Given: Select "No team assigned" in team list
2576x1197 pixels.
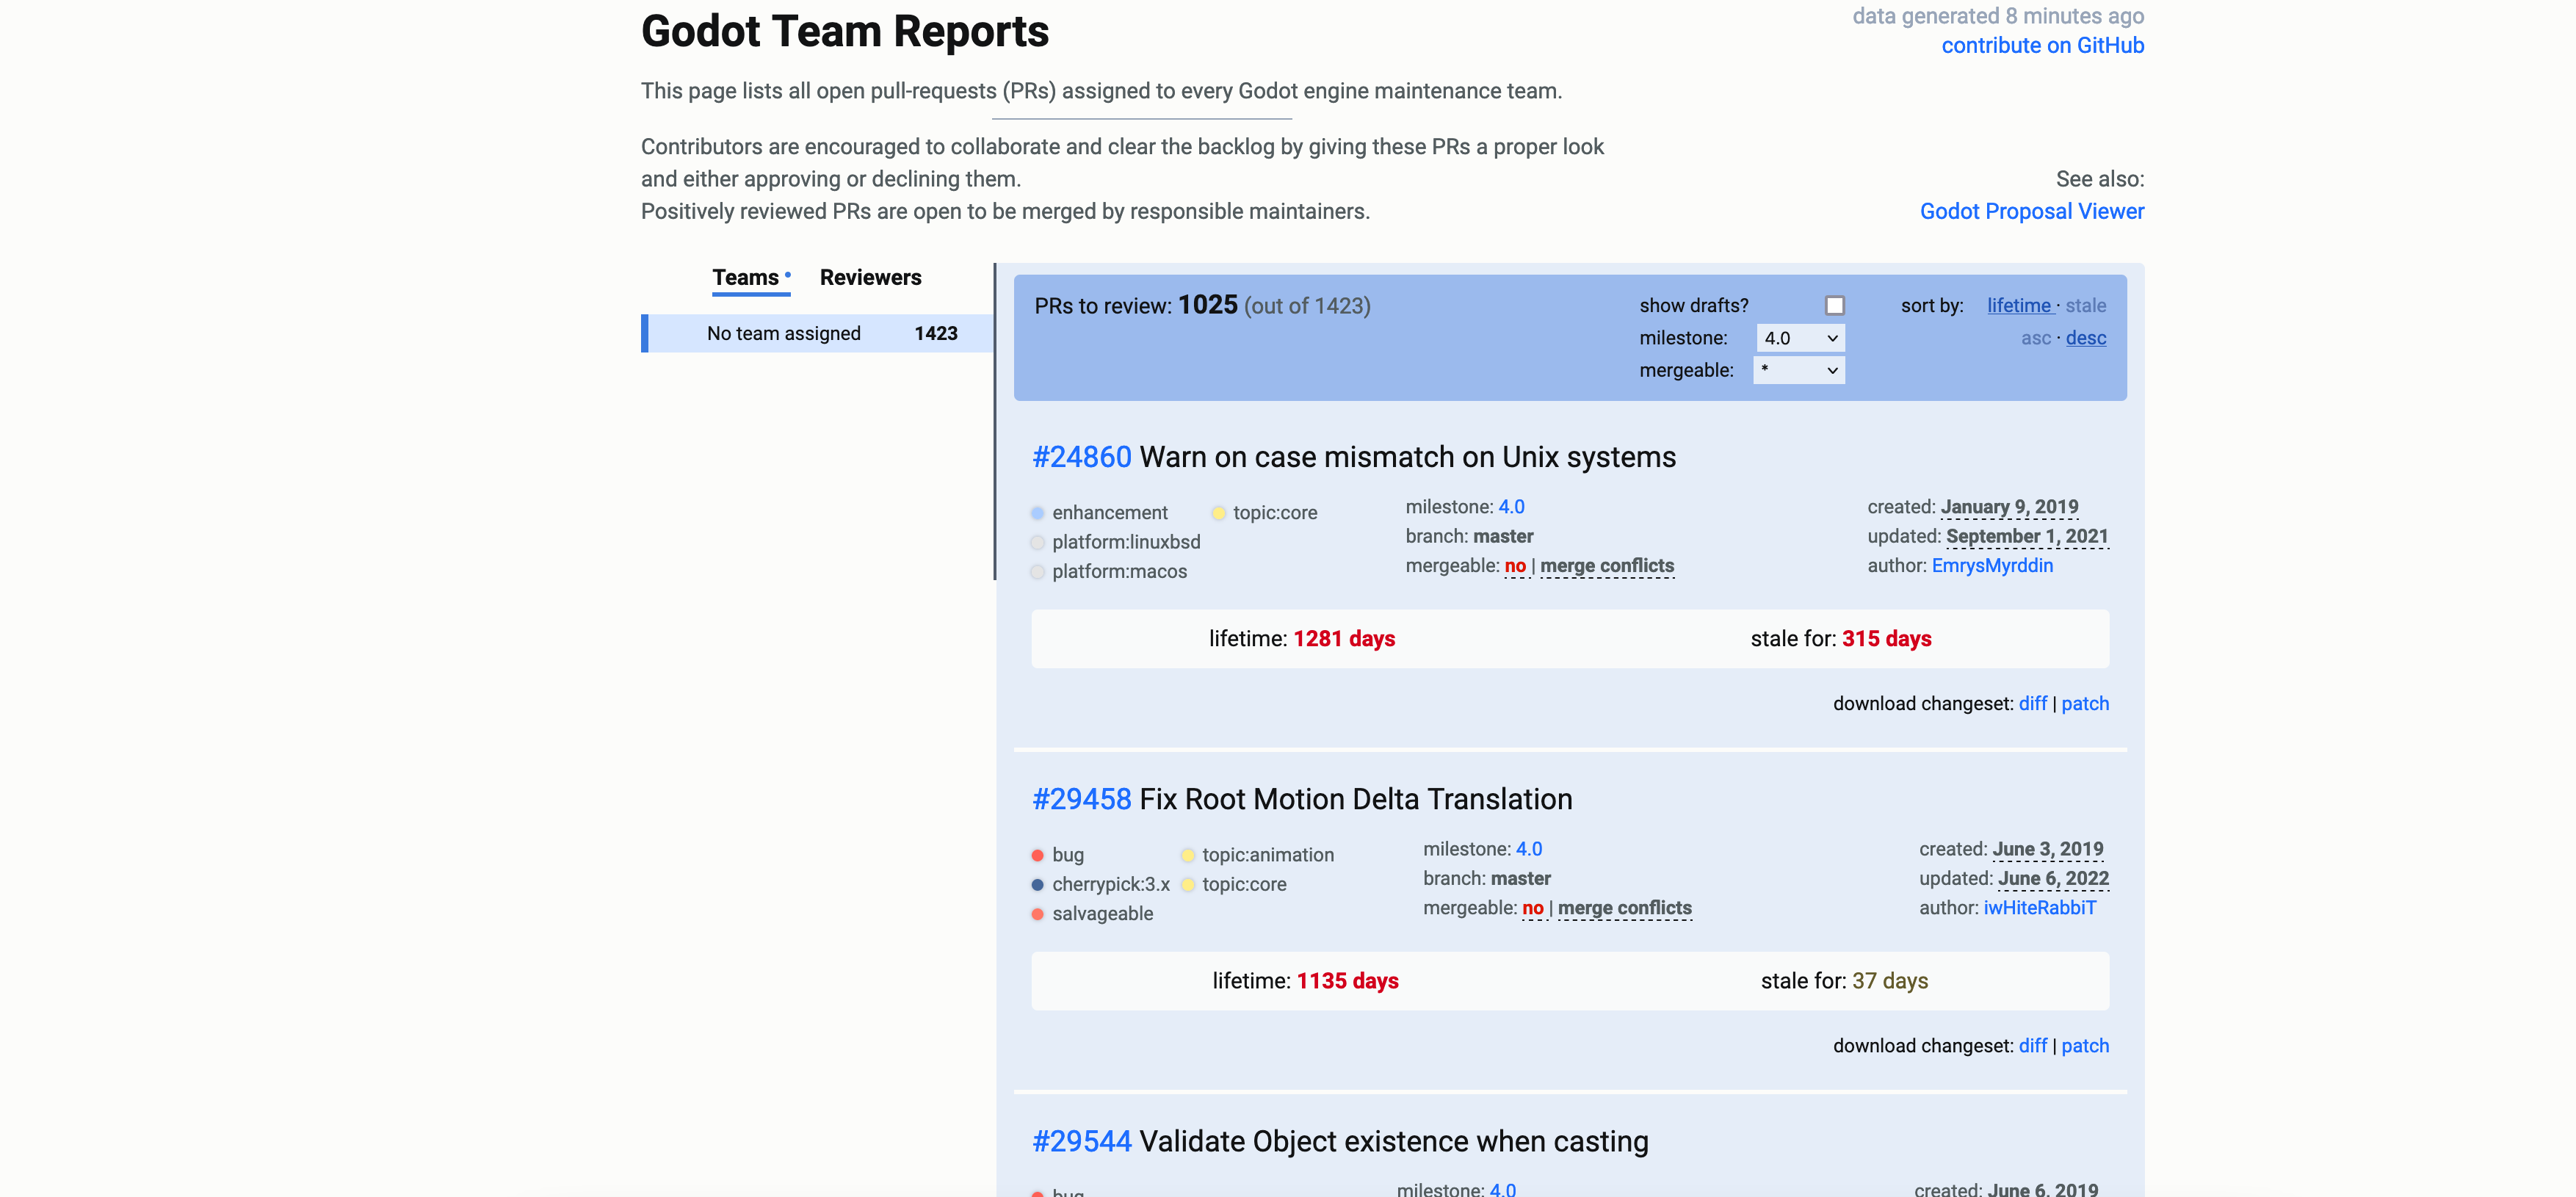Looking at the screenshot, I should tap(784, 333).
